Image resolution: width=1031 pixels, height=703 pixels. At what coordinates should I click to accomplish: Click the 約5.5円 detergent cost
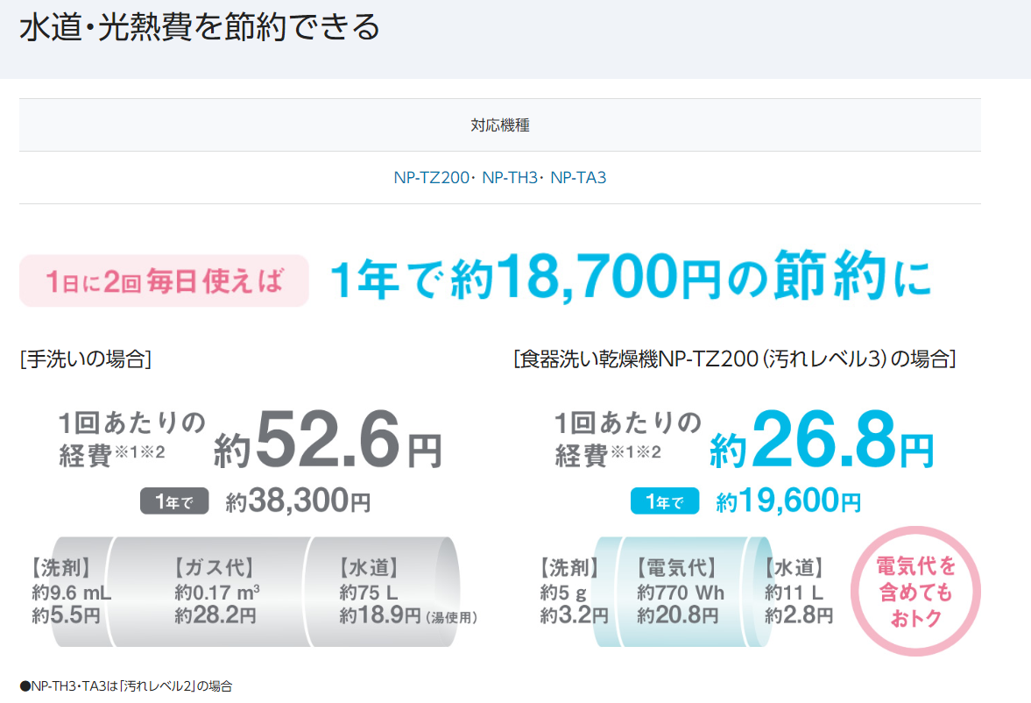[66, 615]
